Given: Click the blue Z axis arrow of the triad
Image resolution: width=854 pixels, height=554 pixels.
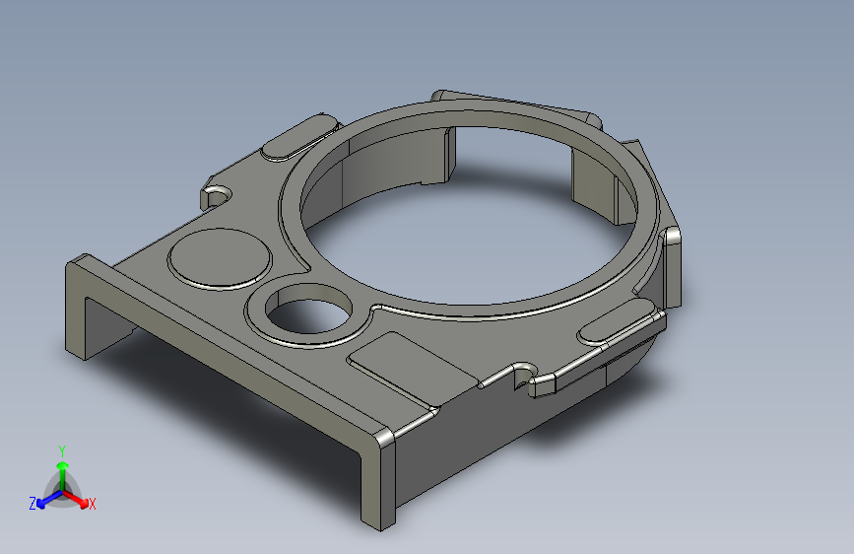Looking at the screenshot, I should point(48,500).
